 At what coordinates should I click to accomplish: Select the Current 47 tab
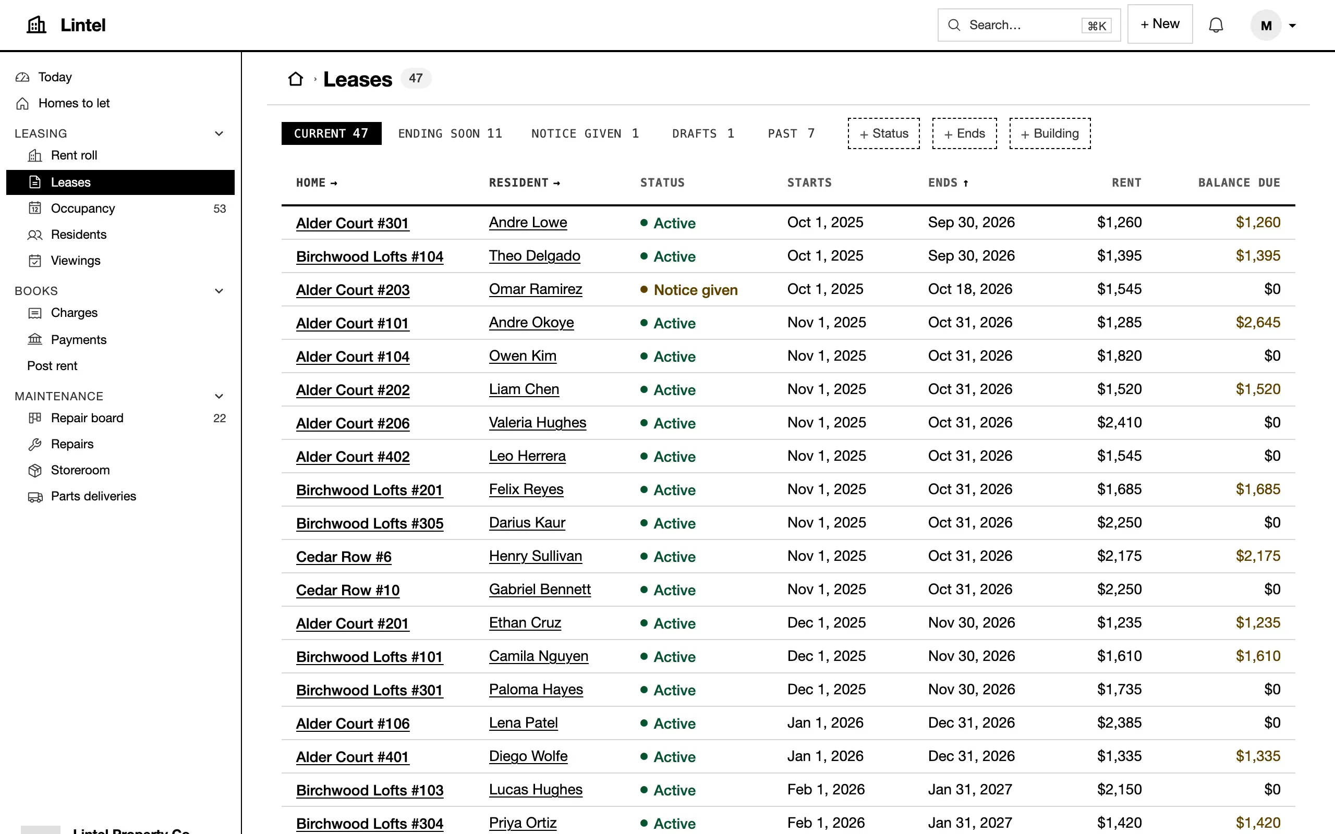[x=331, y=133]
